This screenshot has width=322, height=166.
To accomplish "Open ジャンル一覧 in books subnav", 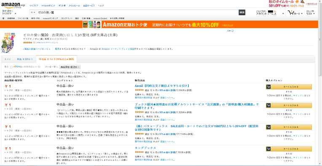I will tap(23, 18).
